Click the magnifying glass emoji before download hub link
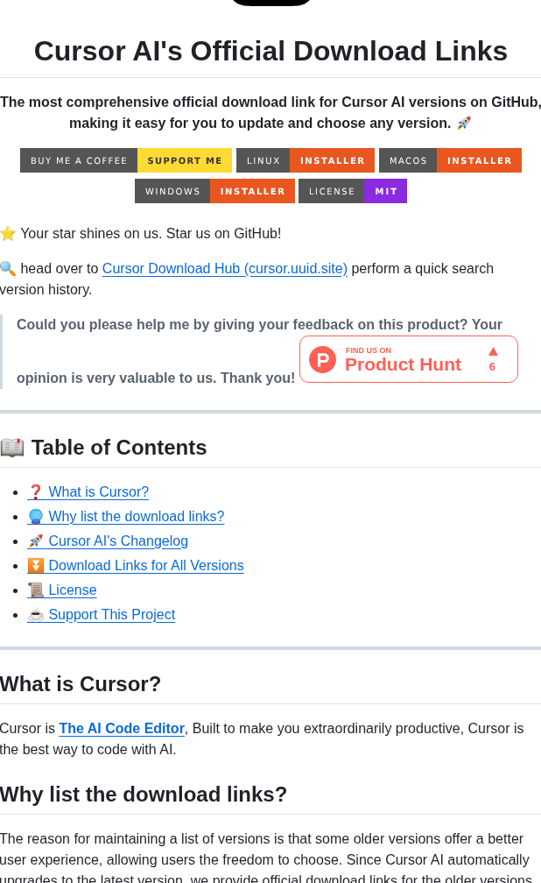Screen dimensions: 541x883 click(x=11, y=268)
